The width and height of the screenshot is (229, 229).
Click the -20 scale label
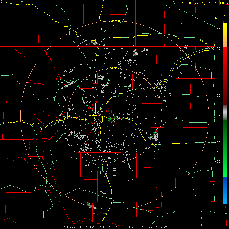pyautogui.click(x=218, y=133)
